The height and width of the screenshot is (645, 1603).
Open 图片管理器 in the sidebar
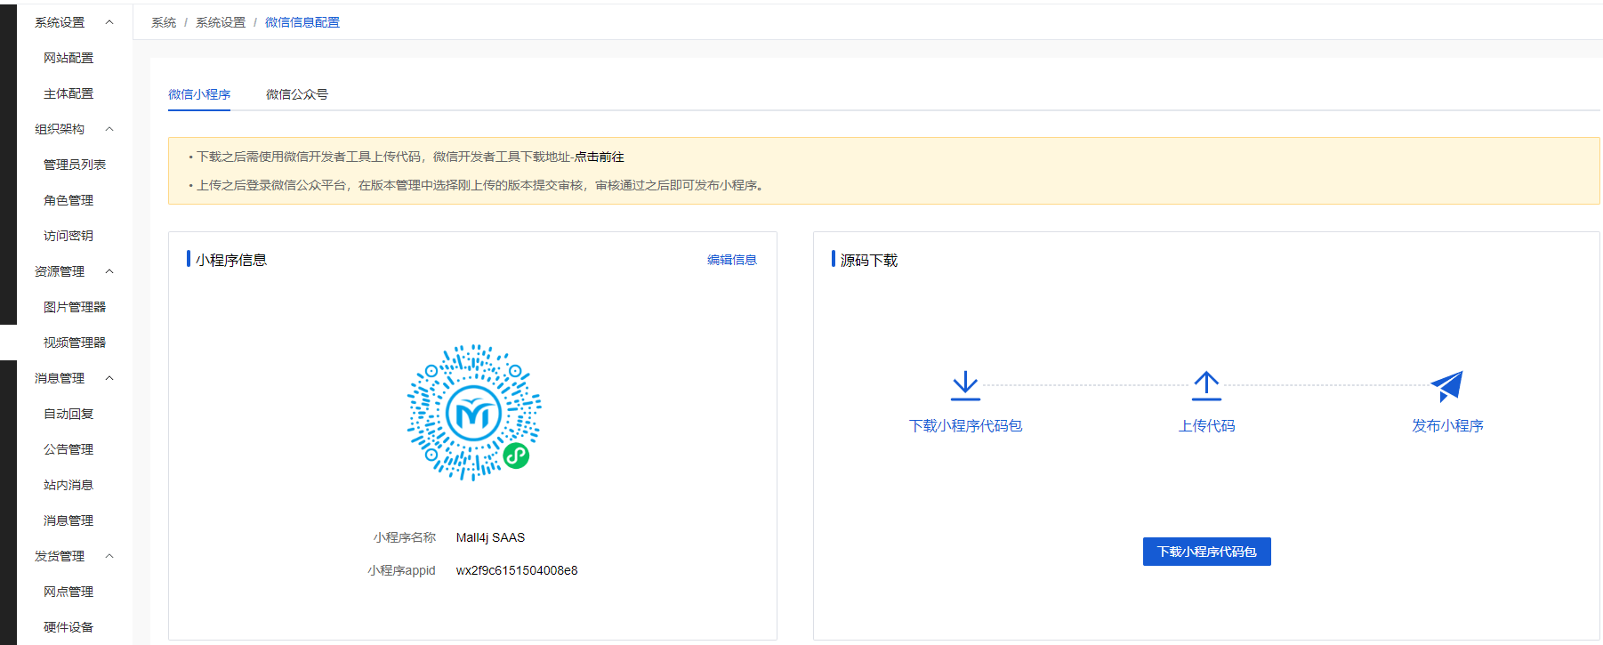tap(75, 307)
